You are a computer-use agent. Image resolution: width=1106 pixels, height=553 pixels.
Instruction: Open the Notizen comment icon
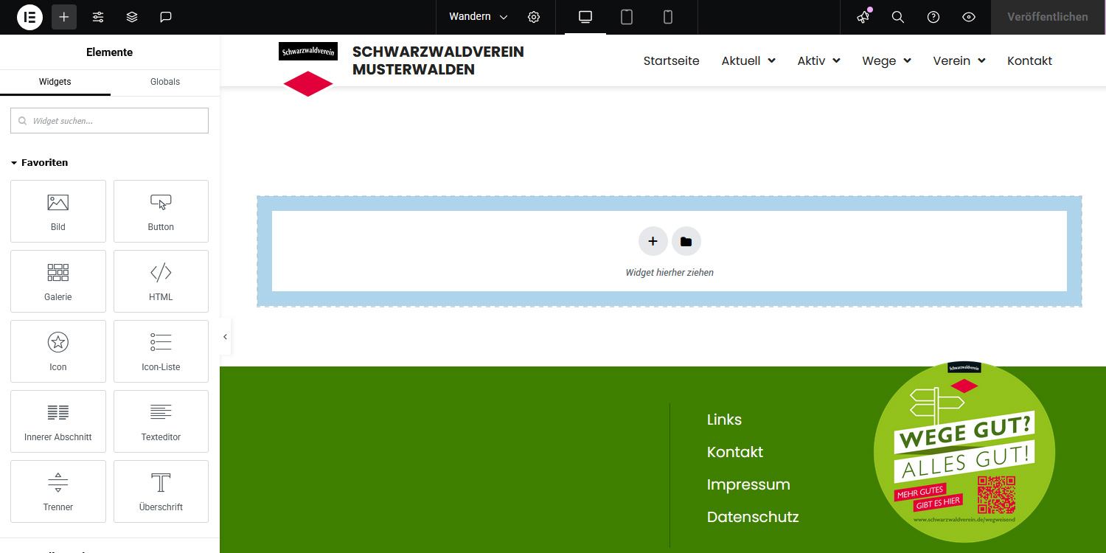point(165,17)
